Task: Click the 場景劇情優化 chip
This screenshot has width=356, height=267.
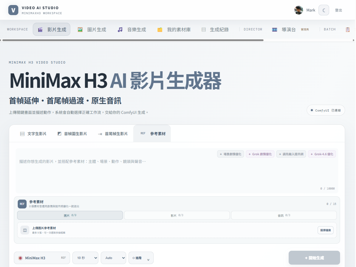Action: [230, 154]
